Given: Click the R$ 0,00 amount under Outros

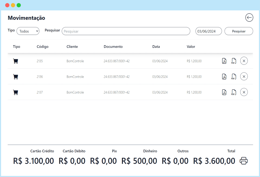Looking at the screenshot, I should [175, 161].
